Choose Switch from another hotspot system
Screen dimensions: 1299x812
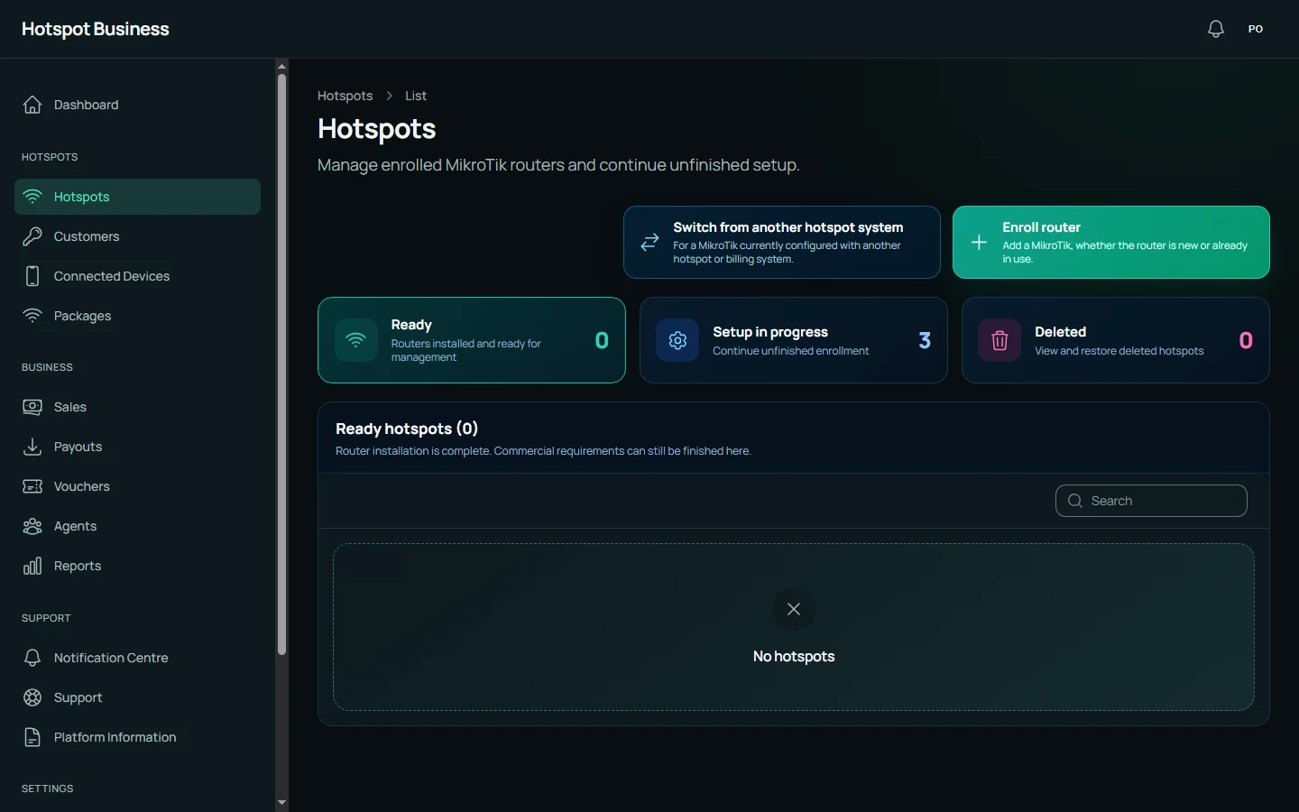[x=782, y=243]
